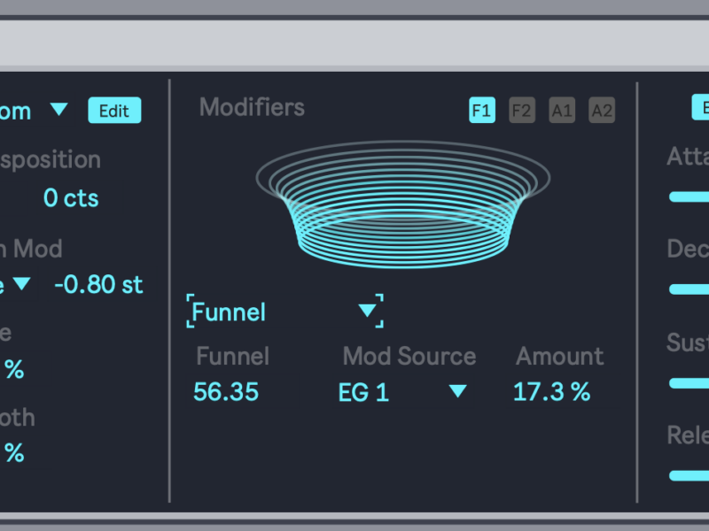The height and width of the screenshot is (531, 709).
Task: Select the F1 modifier target
Action: (x=481, y=111)
